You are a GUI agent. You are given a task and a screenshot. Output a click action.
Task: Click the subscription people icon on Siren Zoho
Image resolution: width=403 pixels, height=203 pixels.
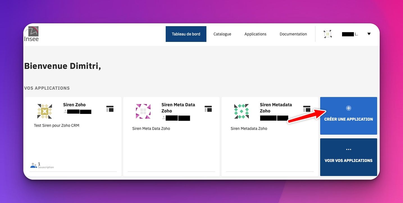click(34, 165)
